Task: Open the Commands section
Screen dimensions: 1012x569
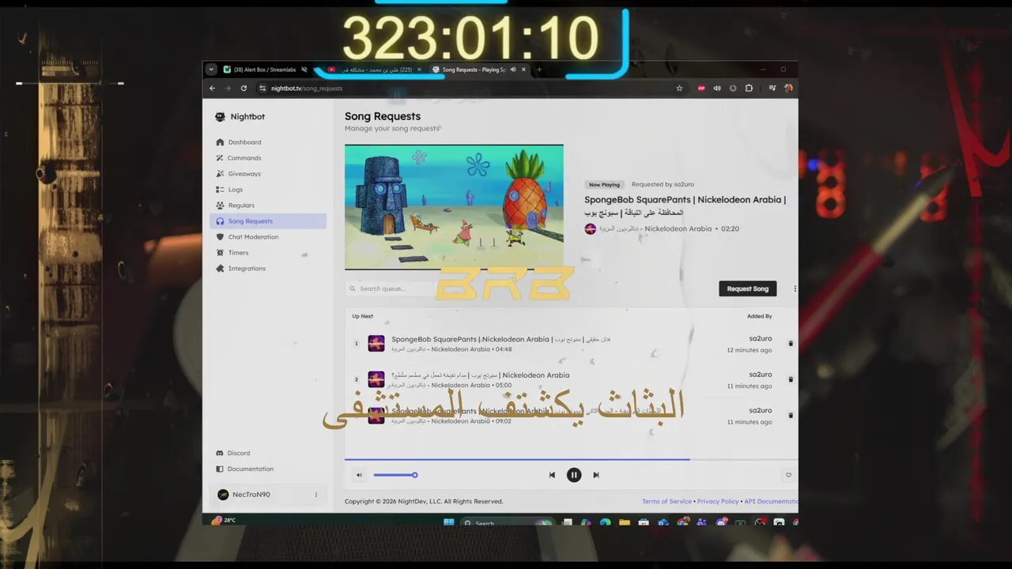Action: point(268,158)
